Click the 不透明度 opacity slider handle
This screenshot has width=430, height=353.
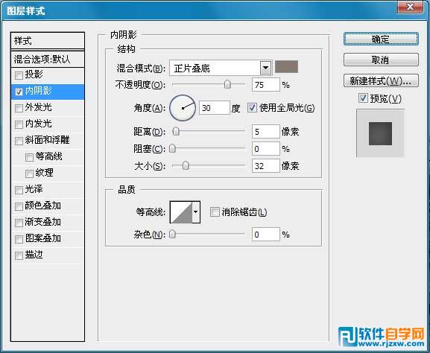(x=227, y=84)
